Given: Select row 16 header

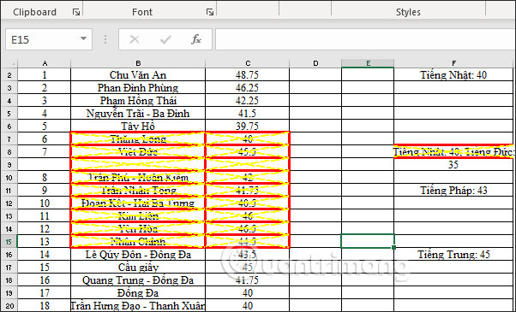Looking at the screenshot, I should click(9, 255).
